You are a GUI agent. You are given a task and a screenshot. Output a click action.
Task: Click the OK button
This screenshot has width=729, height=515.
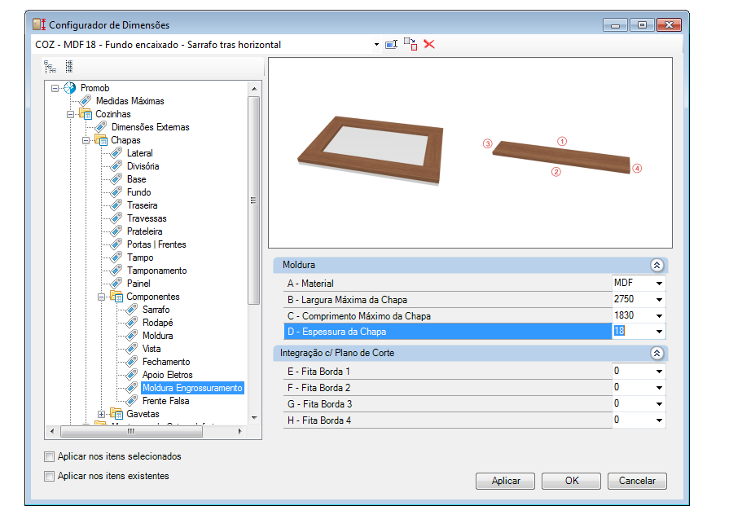572,481
